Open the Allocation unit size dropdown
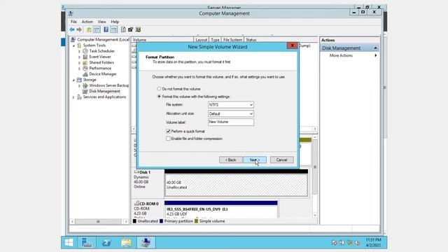Screen dimensions: 448x252 (231, 113)
